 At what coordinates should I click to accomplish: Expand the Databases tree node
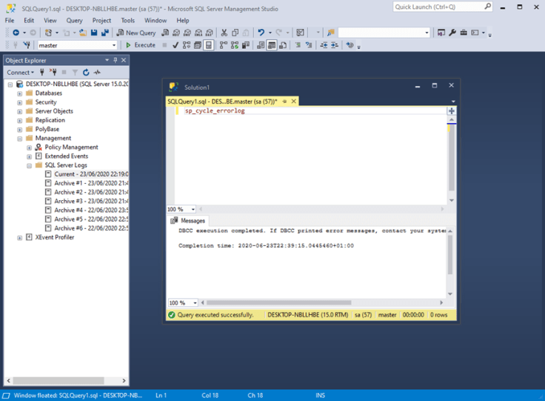(20, 93)
